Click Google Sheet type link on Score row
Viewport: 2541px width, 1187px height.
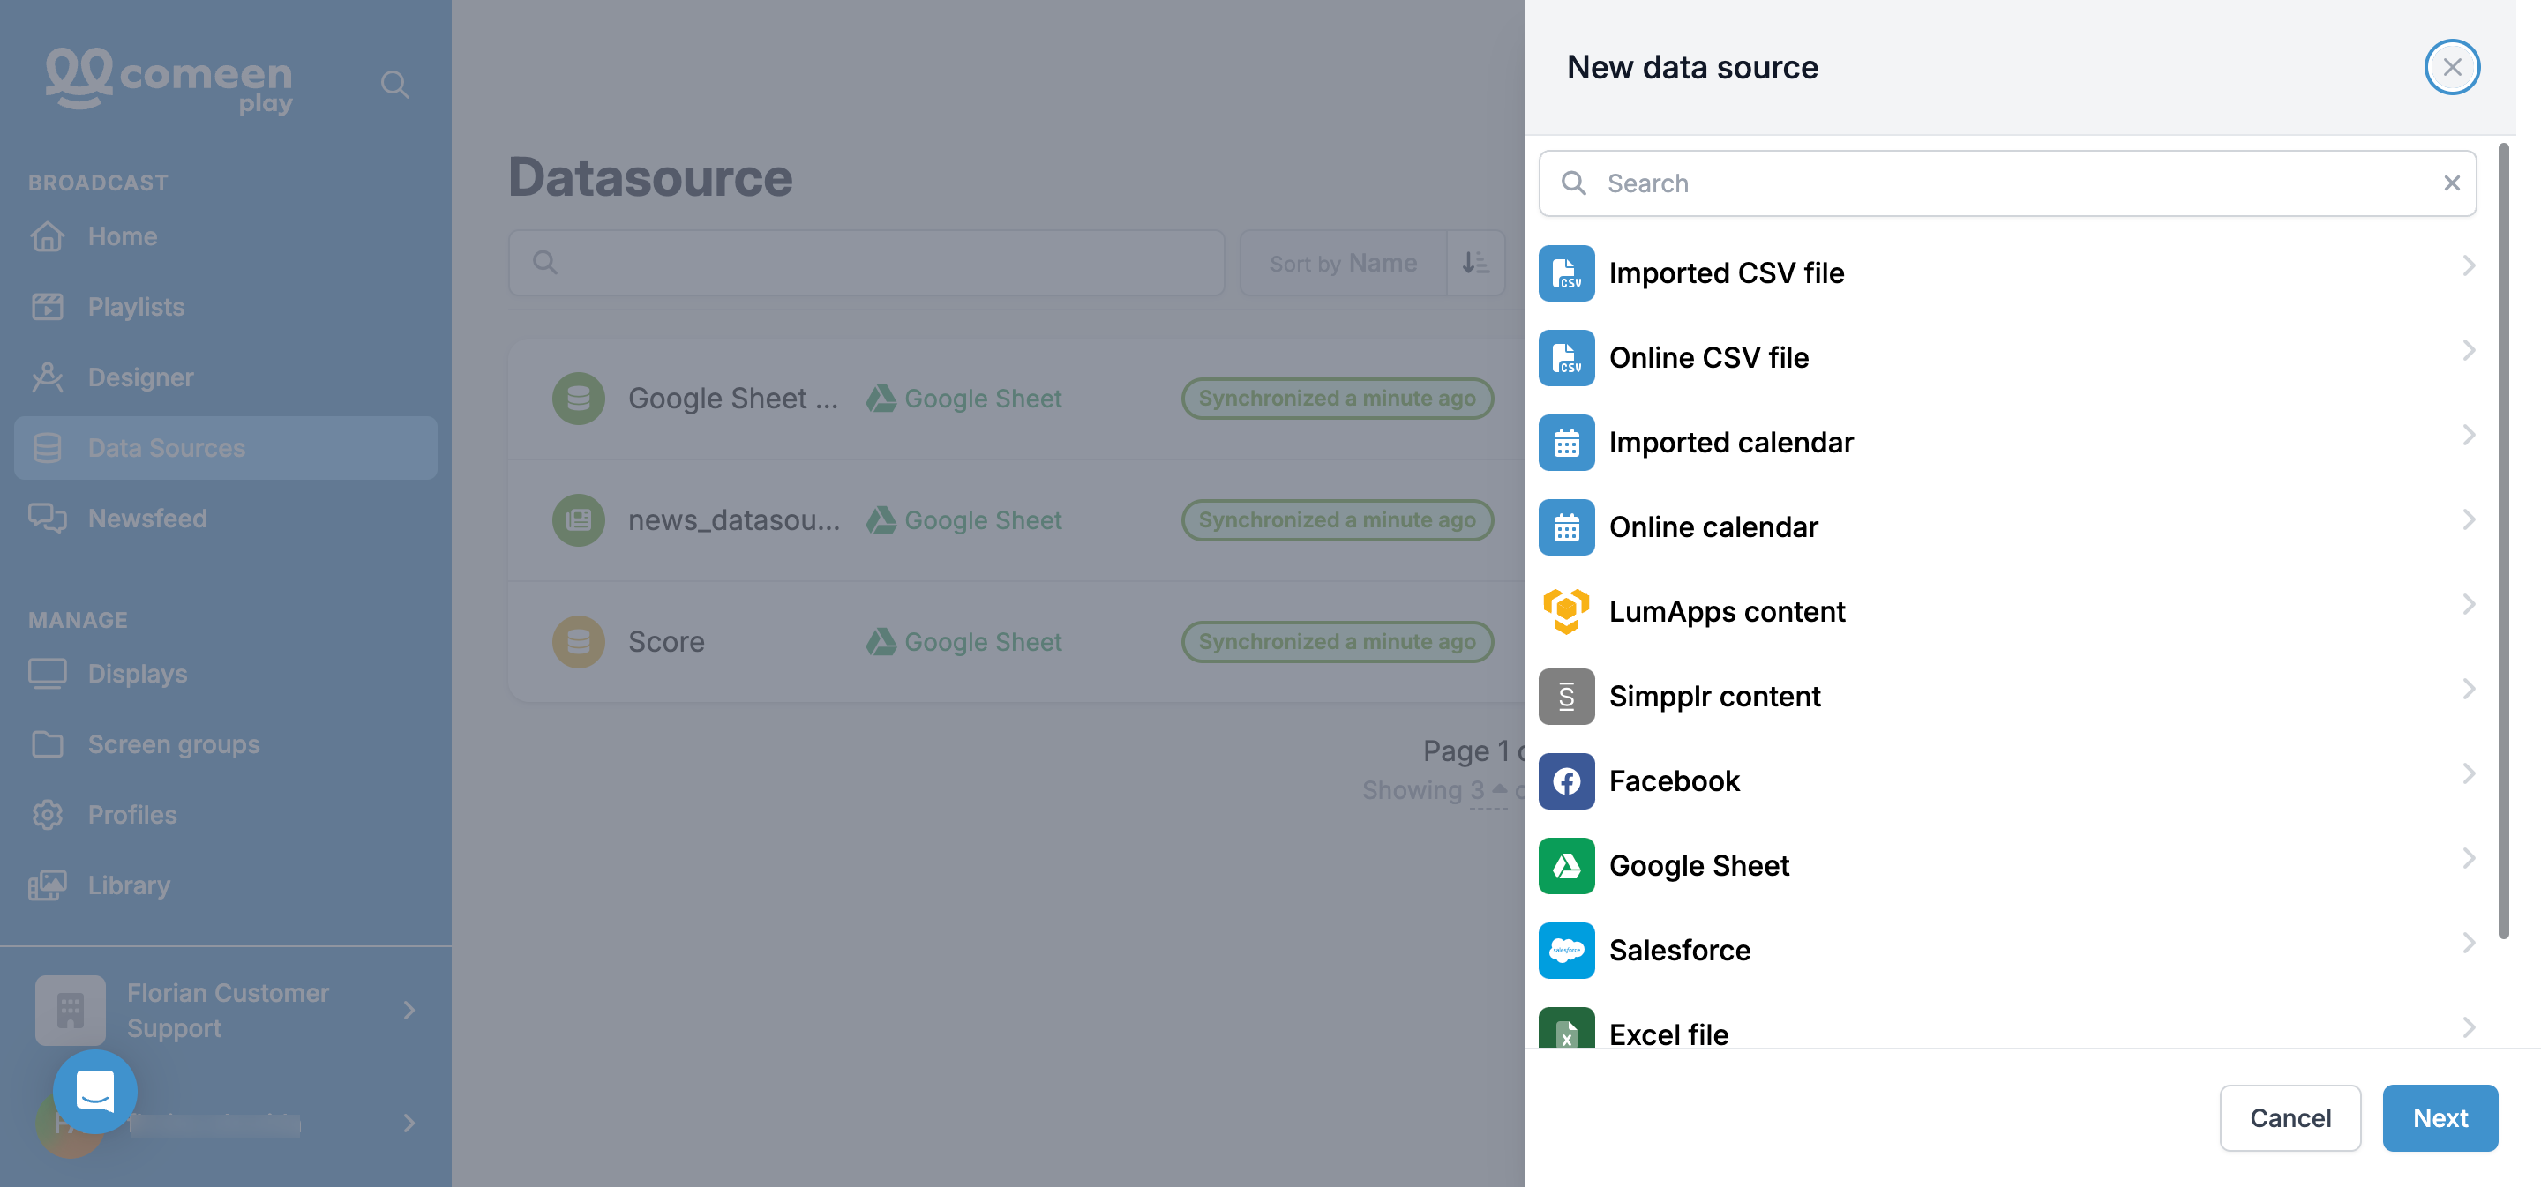(x=963, y=642)
